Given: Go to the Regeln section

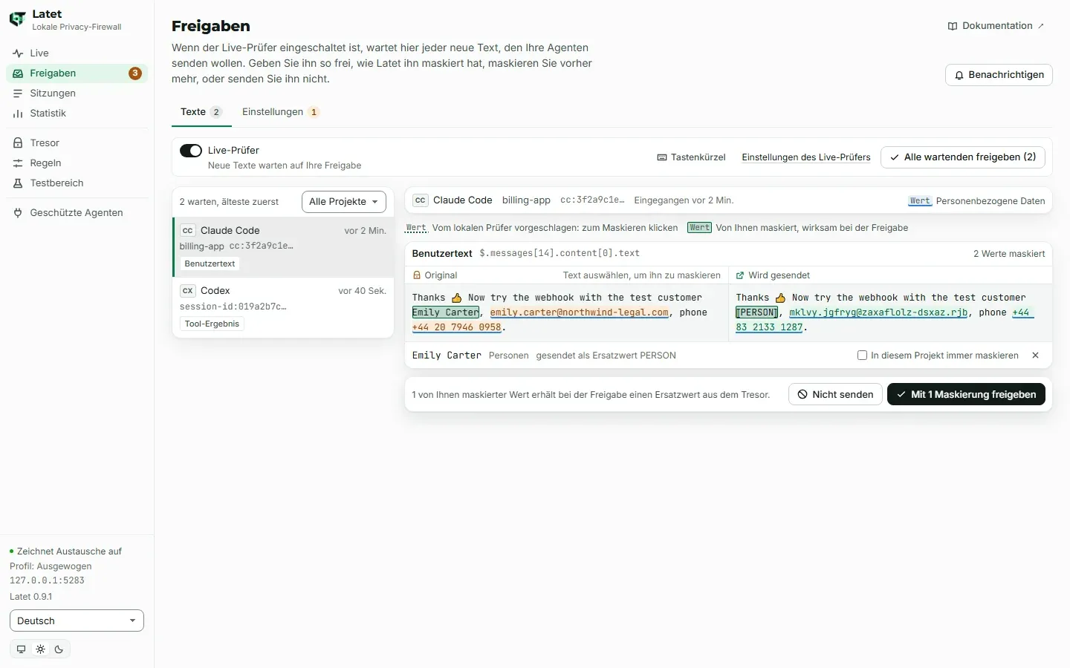Looking at the screenshot, I should coord(77,163).
